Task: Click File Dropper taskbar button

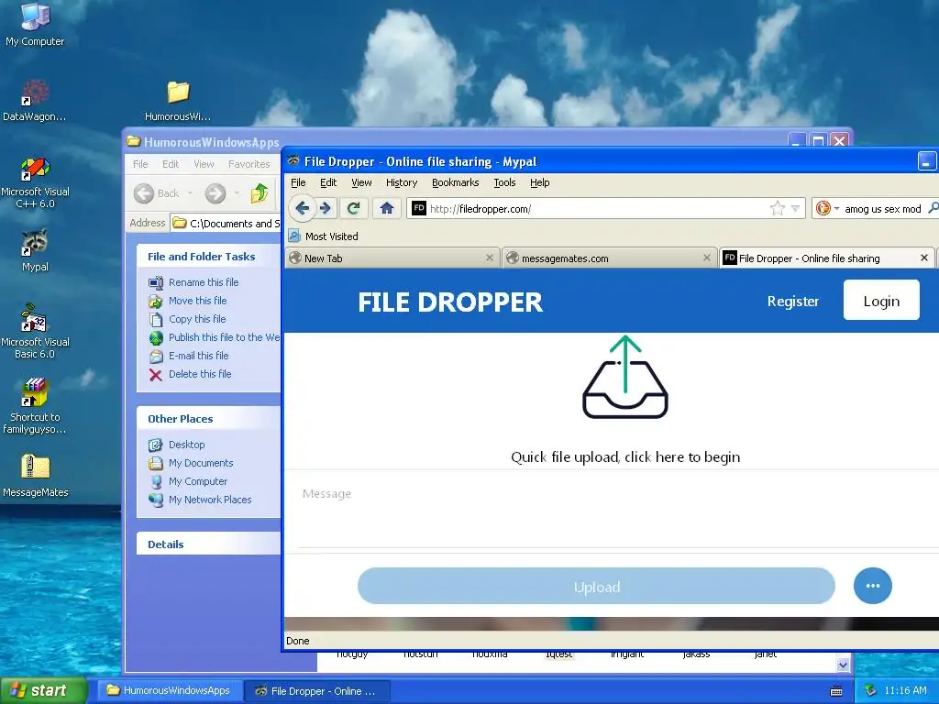Action: pyautogui.click(x=317, y=691)
